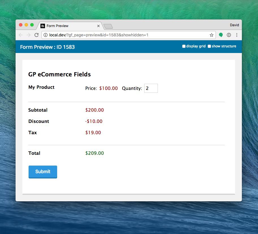Open a new browser tab
258x234 pixels.
(108, 26)
